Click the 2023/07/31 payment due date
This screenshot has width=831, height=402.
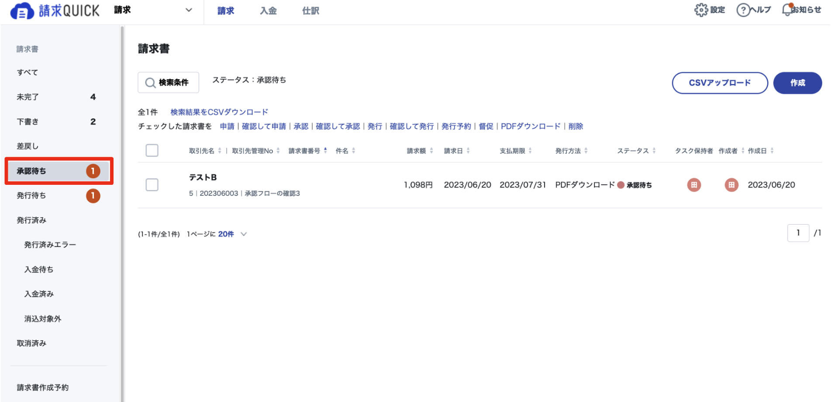click(x=523, y=185)
